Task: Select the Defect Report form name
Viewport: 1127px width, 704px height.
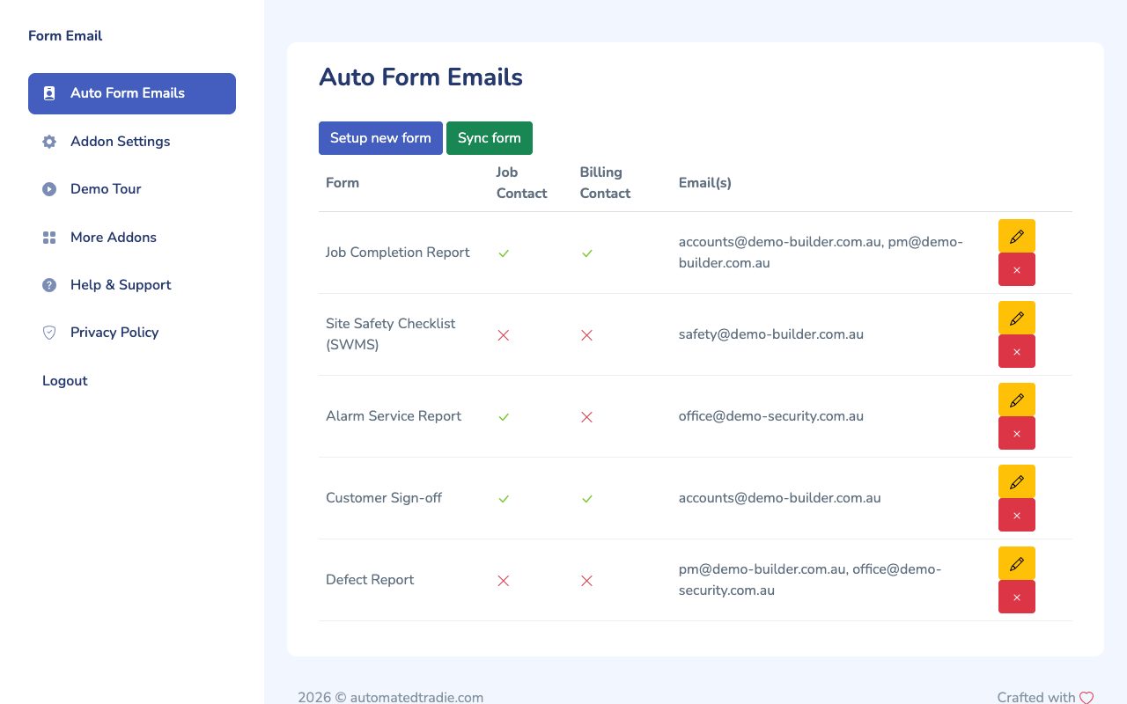Action: tap(370, 580)
